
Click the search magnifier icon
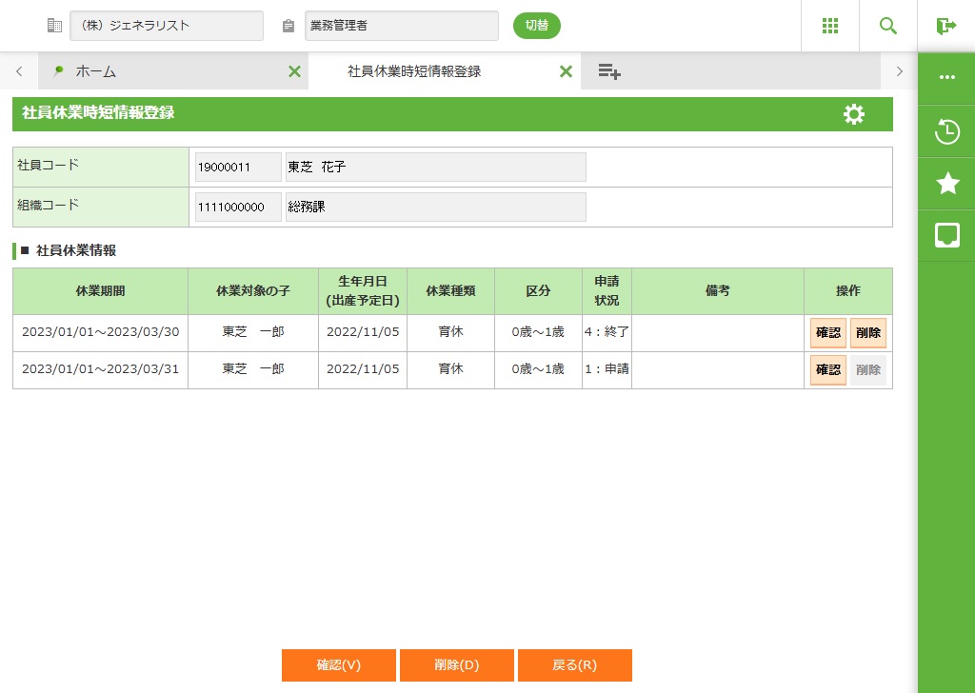click(887, 26)
